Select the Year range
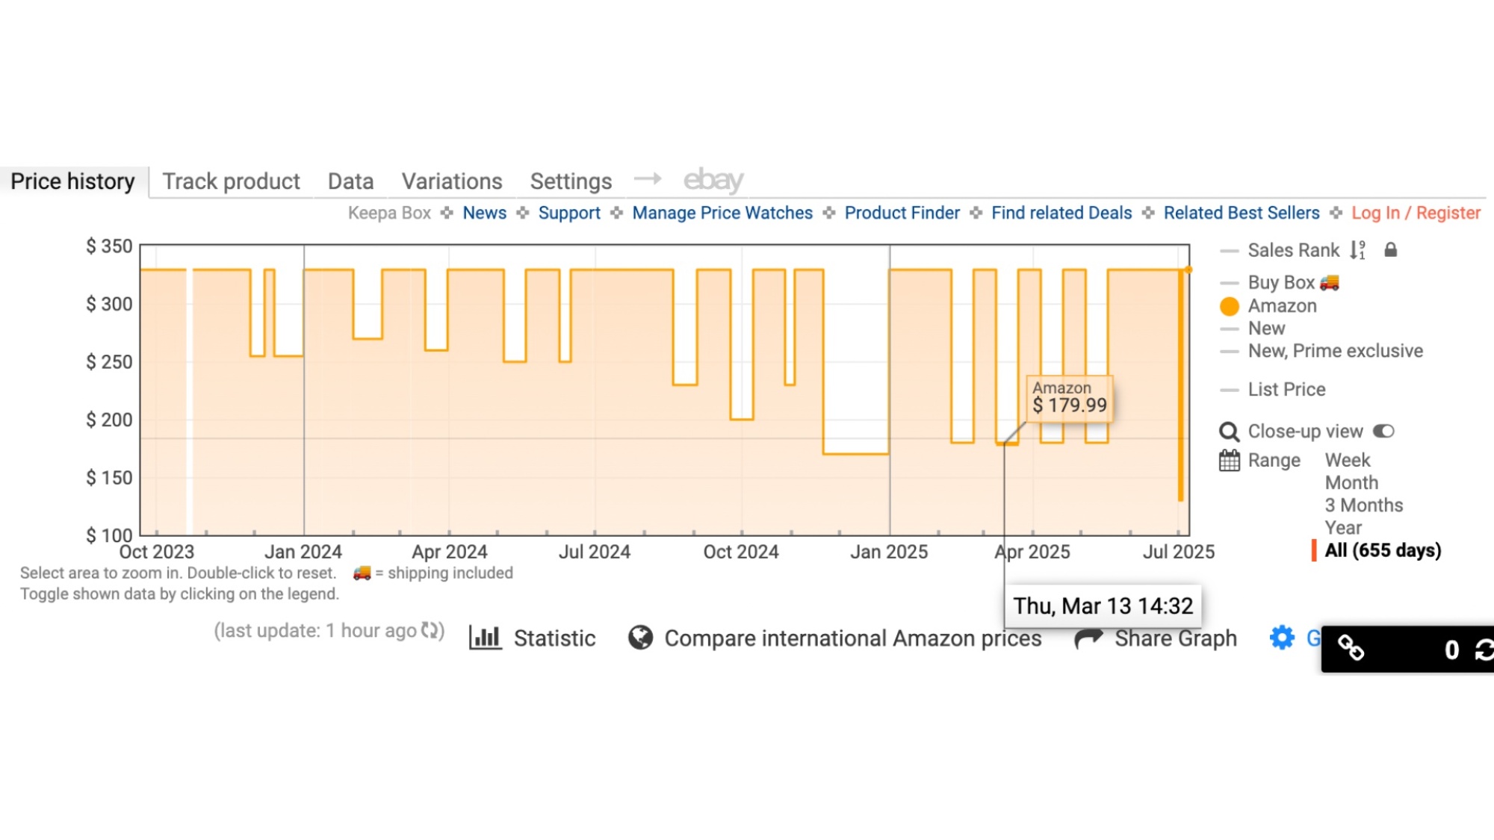1494x840 pixels. pos(1343,528)
